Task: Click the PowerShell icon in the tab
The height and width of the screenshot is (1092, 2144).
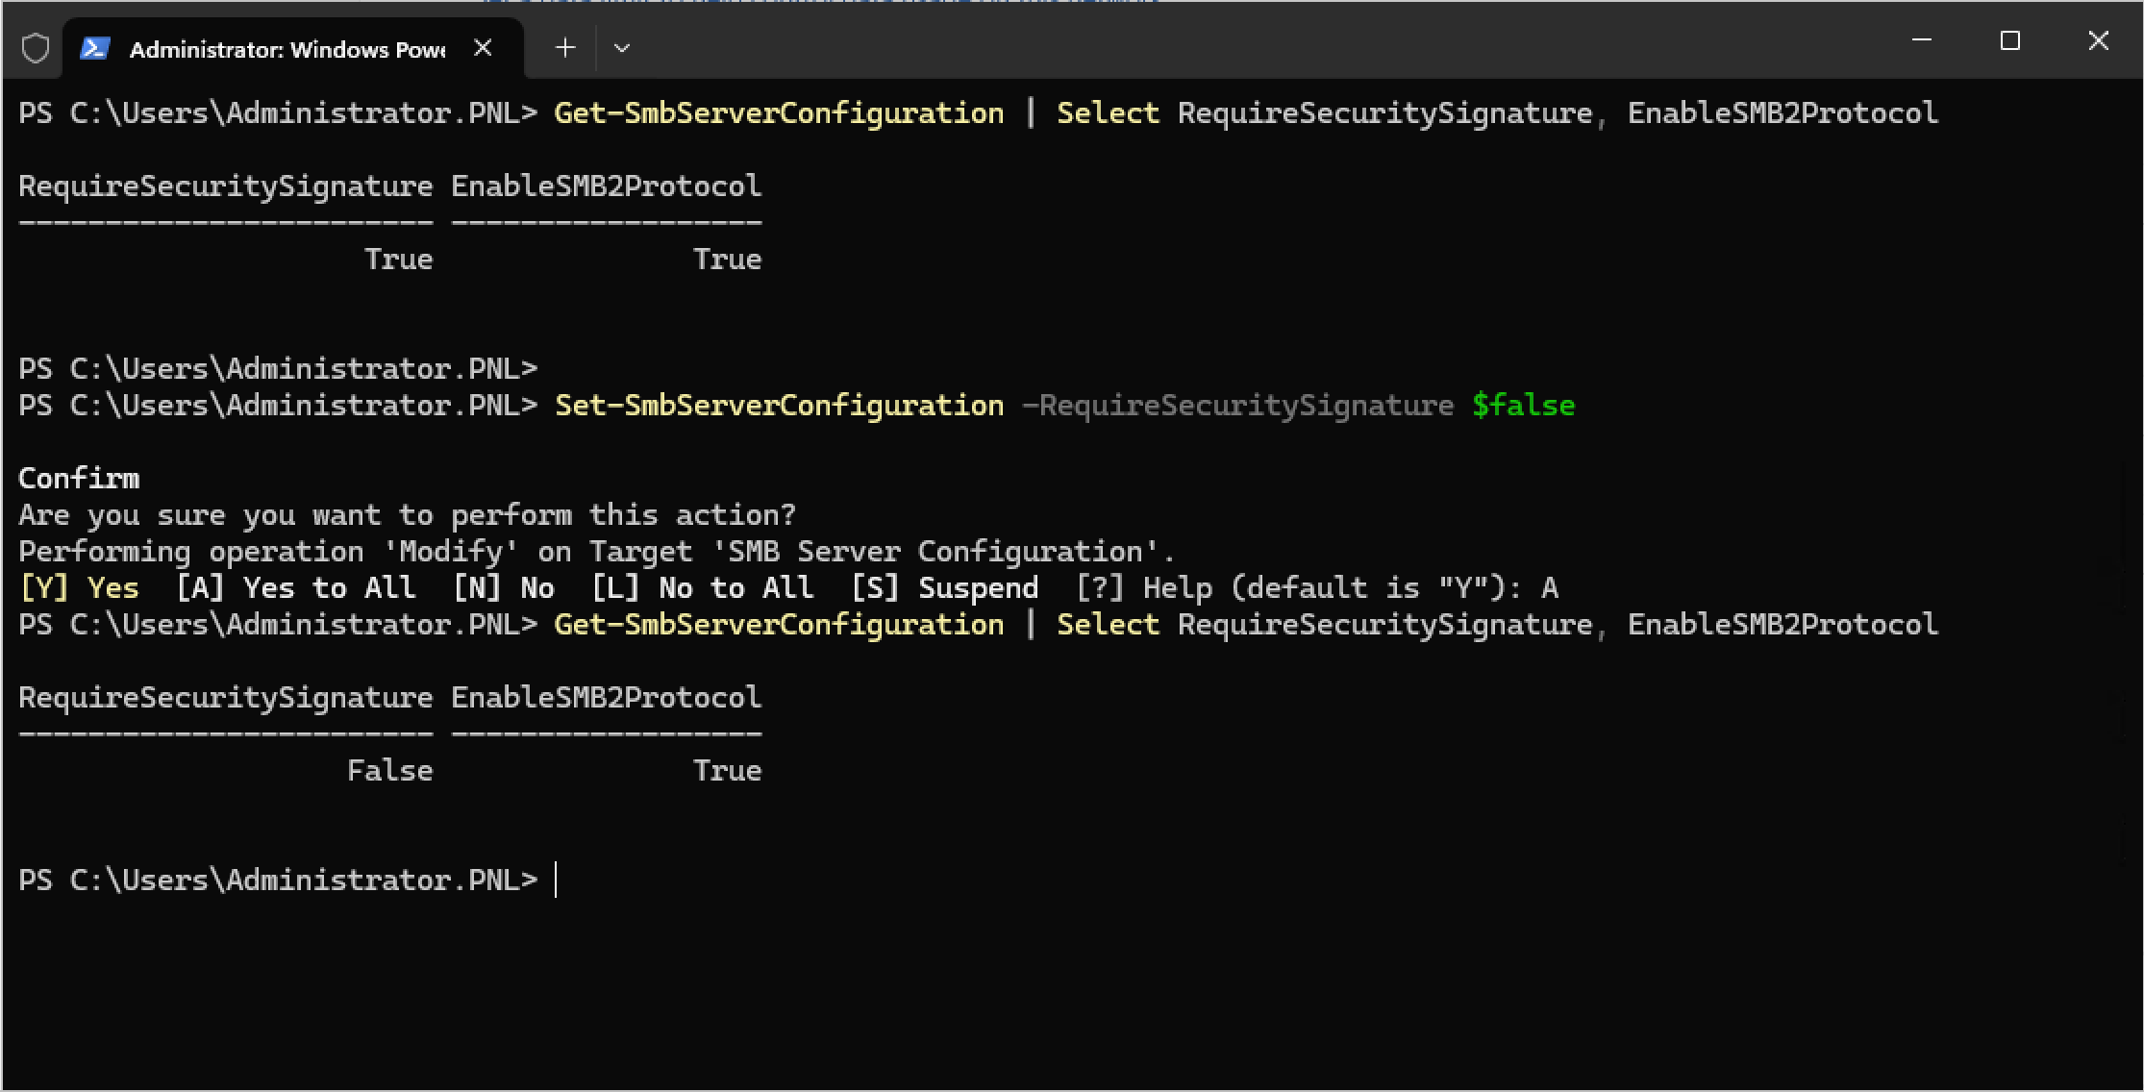Action: (94, 48)
